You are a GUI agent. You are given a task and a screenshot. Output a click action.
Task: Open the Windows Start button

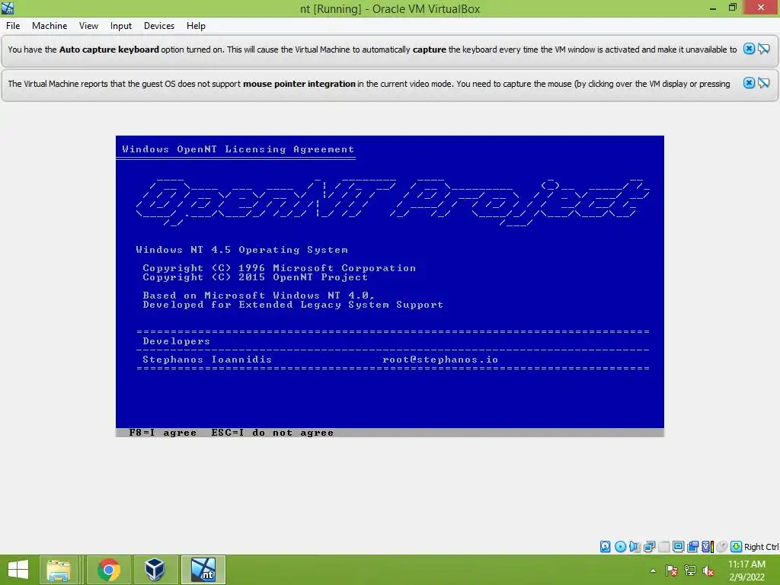point(18,570)
